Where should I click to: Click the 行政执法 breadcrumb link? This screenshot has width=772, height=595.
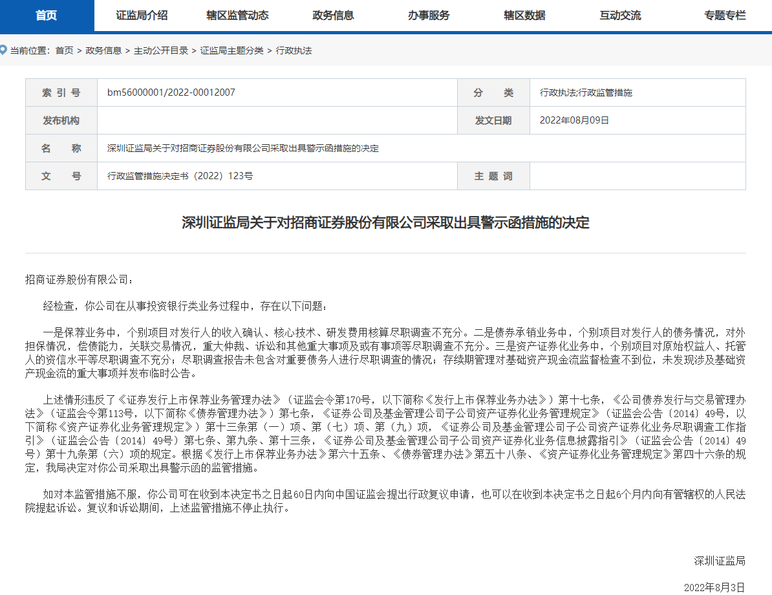pyautogui.click(x=294, y=50)
